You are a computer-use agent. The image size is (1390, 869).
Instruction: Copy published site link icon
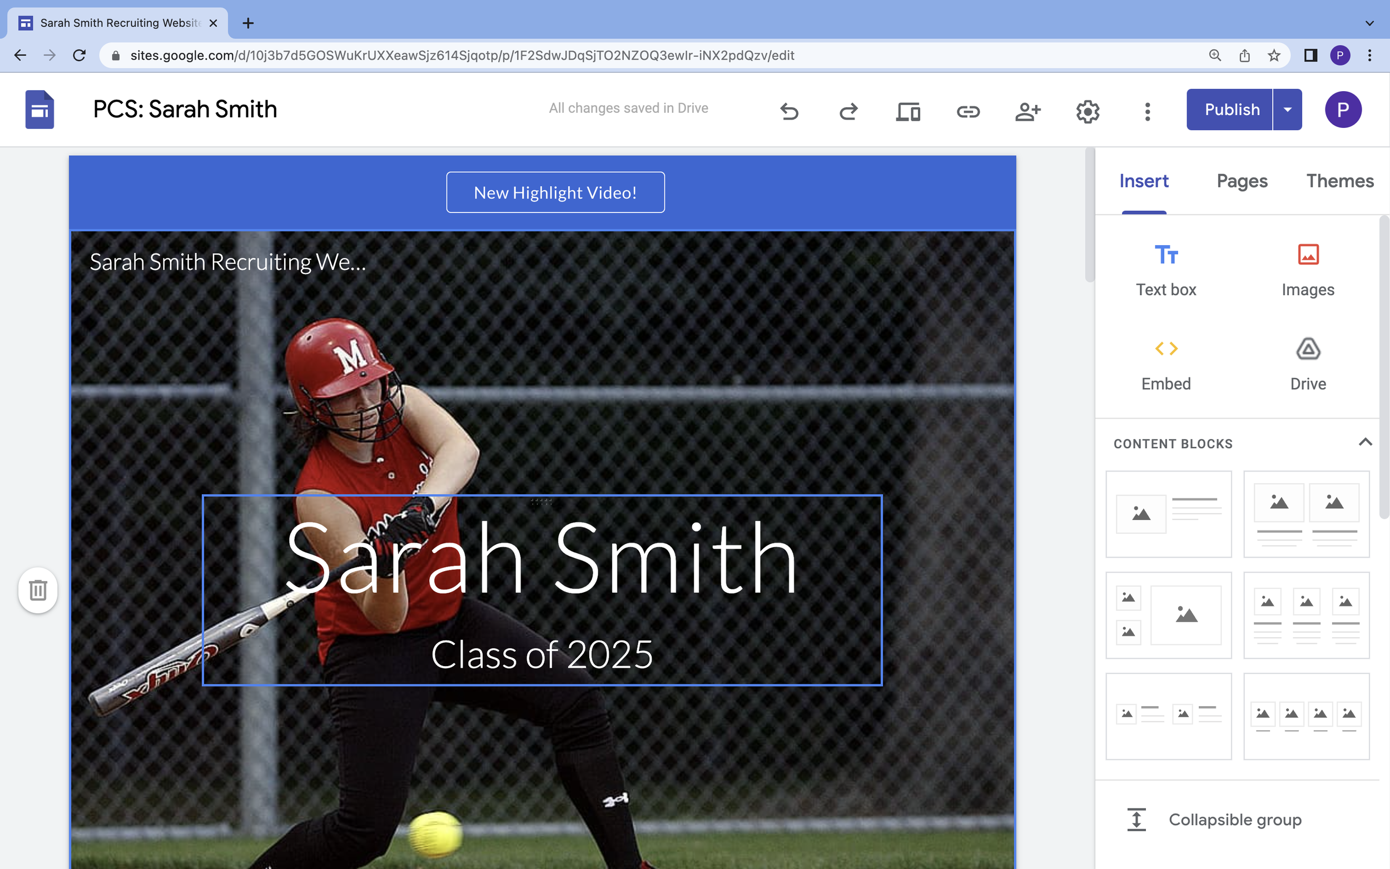tap(967, 110)
